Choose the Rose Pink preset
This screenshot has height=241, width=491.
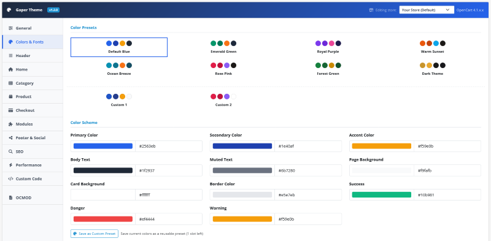click(223, 69)
